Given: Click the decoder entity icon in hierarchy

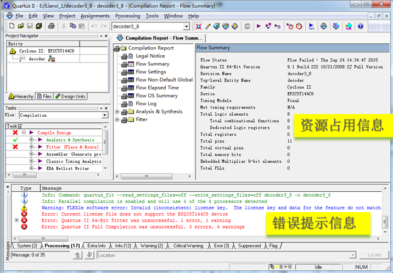Looking at the screenshot, I should [23, 59].
